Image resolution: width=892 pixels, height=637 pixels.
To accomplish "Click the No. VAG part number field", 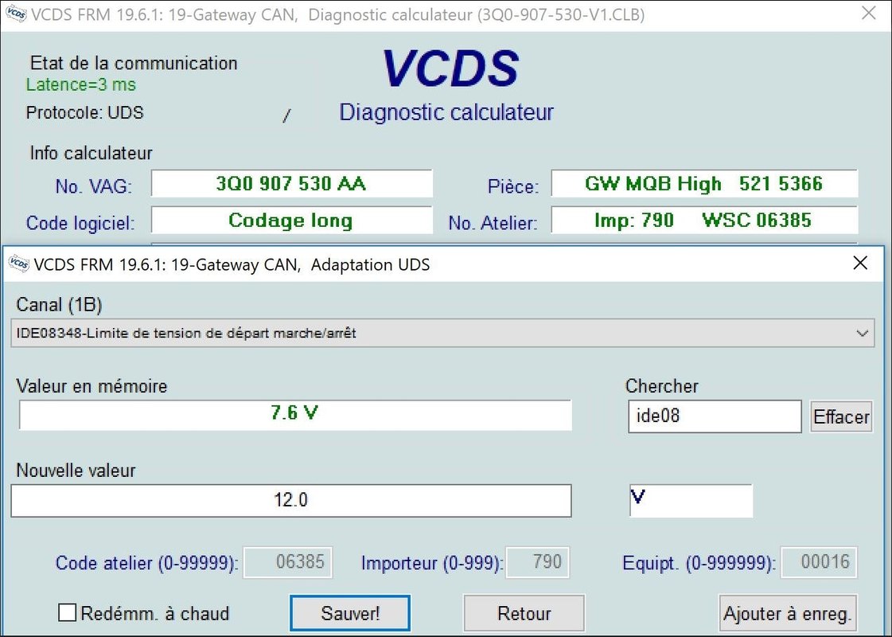I will [x=291, y=184].
